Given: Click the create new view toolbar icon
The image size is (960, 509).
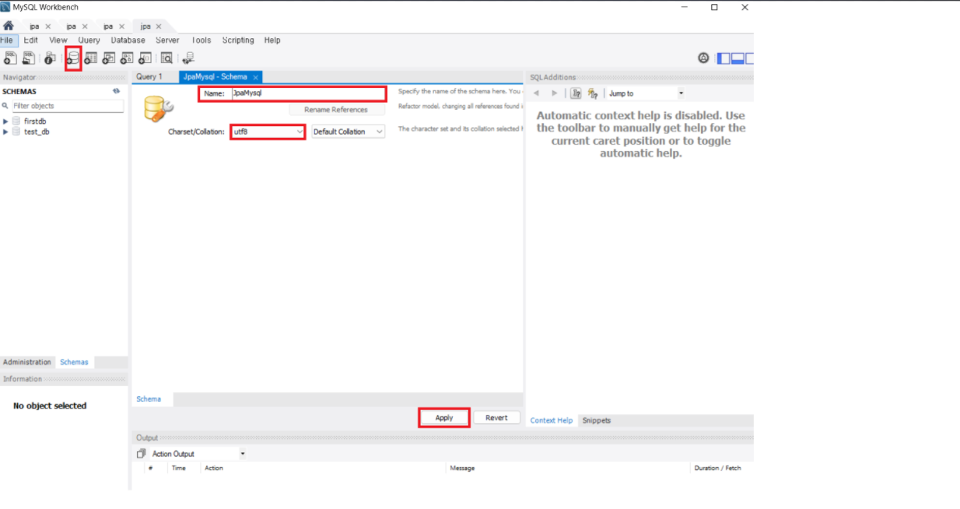Looking at the screenshot, I should tap(109, 58).
